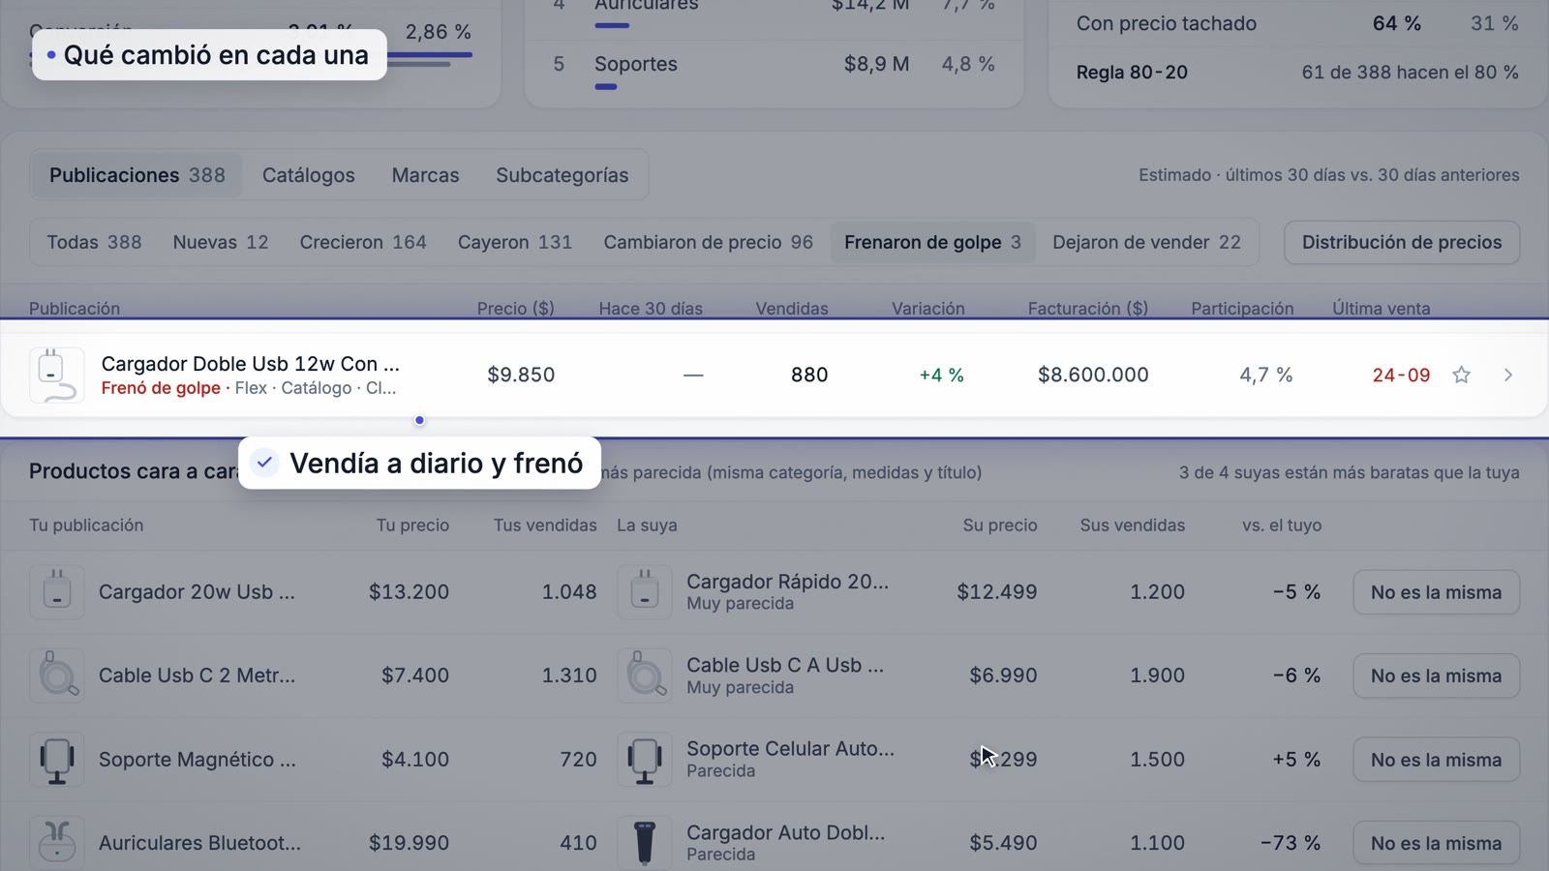
Task: Mark Cargador Auto Dobl as No es la misma
Action: click(1436, 843)
